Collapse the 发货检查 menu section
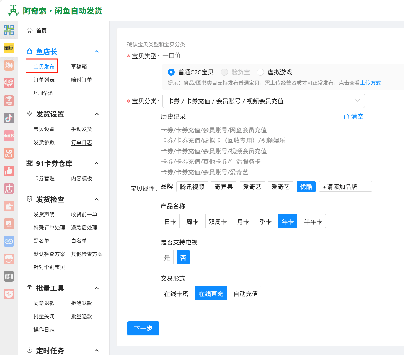404x355 pixels. (x=97, y=199)
